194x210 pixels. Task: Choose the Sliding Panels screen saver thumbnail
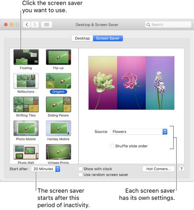coord(59,104)
